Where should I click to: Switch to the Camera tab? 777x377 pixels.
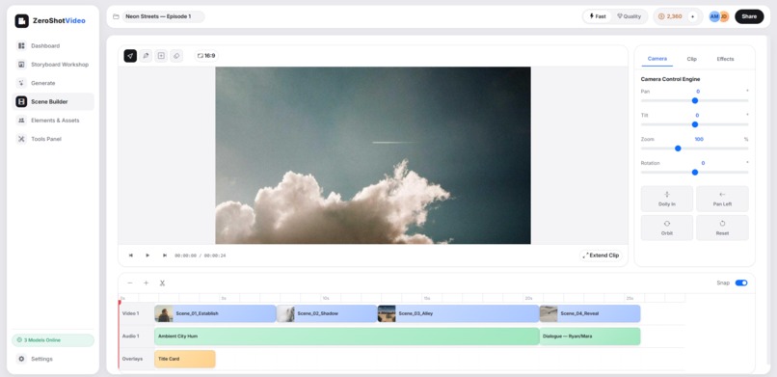pyautogui.click(x=657, y=59)
